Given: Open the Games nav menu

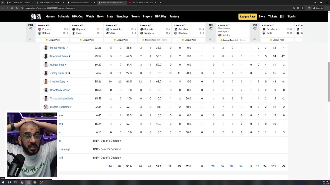Looking at the screenshot, I should [51, 16].
